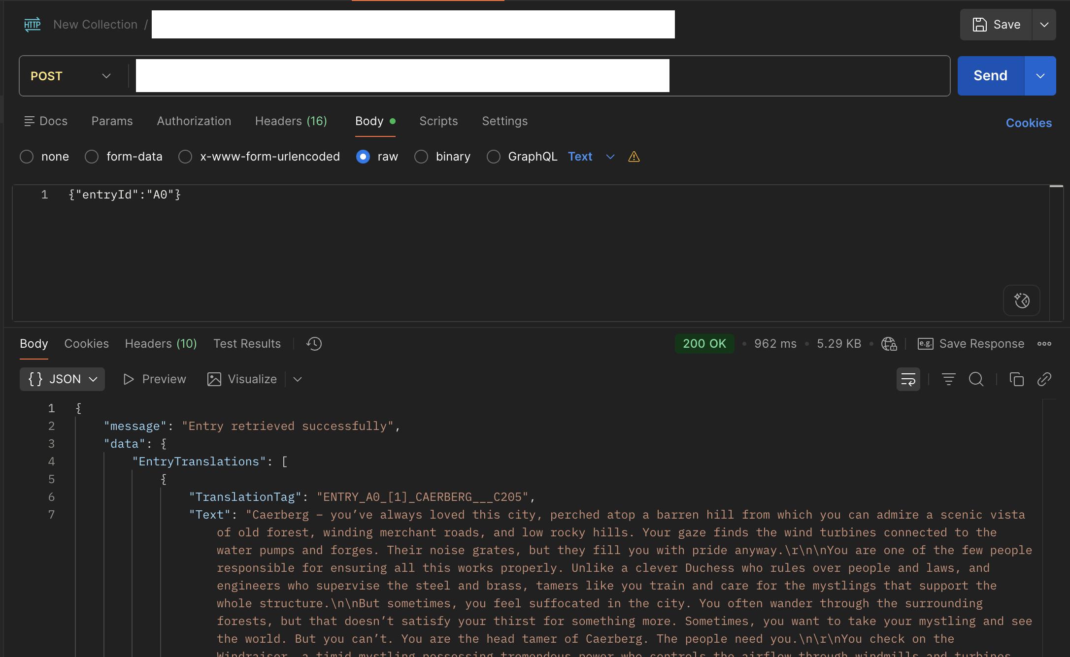The width and height of the screenshot is (1070, 657).
Task: Open the Test Results tab
Action: [x=247, y=344]
